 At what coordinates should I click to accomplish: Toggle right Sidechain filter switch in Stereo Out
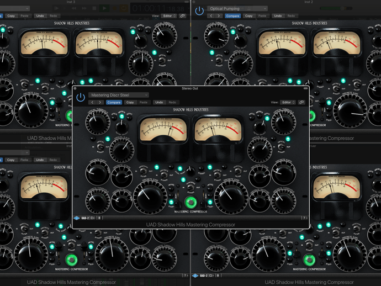pyautogui.click(x=238, y=171)
